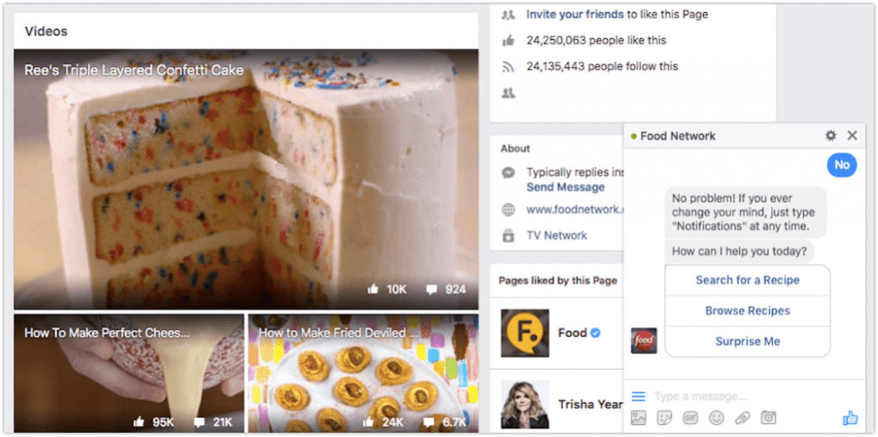Click the globe icon beside website
Screen dimensions: 878x437
(509, 210)
